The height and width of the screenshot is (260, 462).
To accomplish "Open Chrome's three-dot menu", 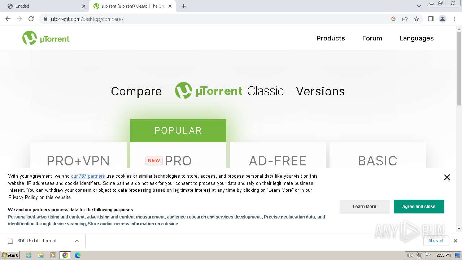I will (454, 19).
